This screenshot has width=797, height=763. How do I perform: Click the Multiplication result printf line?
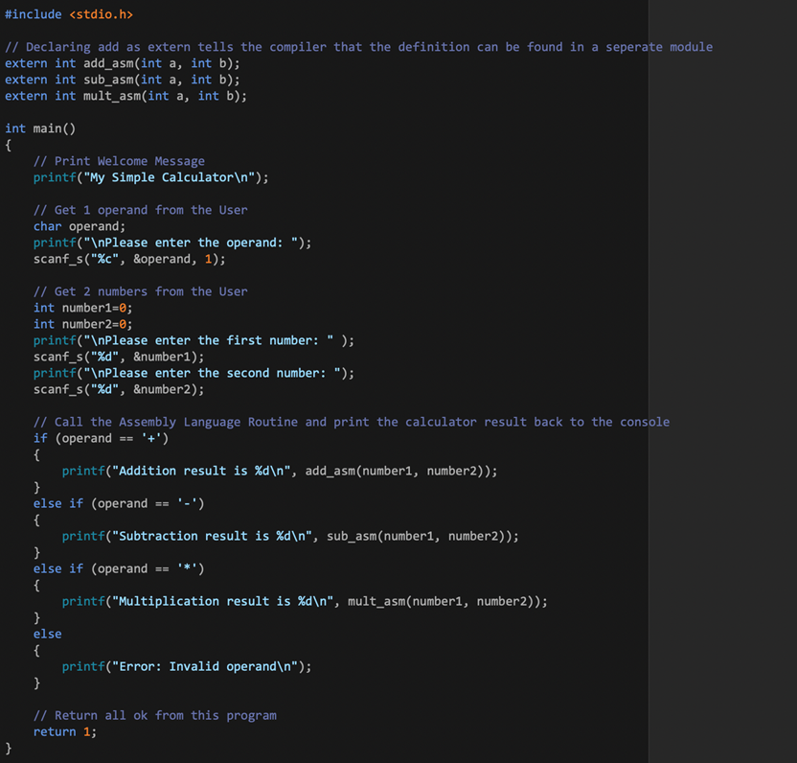coord(305,601)
